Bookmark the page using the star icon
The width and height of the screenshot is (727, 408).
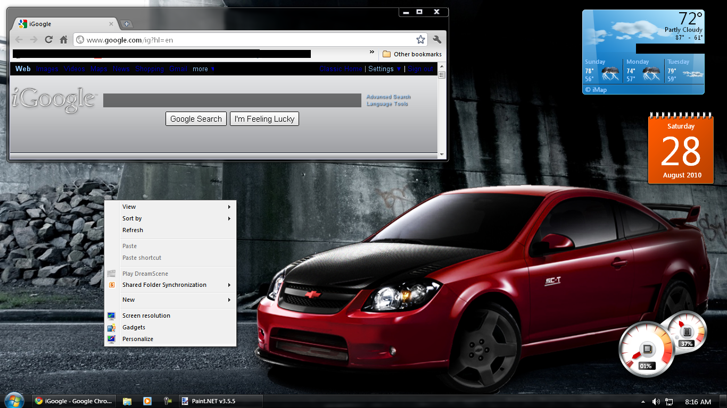pyautogui.click(x=420, y=39)
